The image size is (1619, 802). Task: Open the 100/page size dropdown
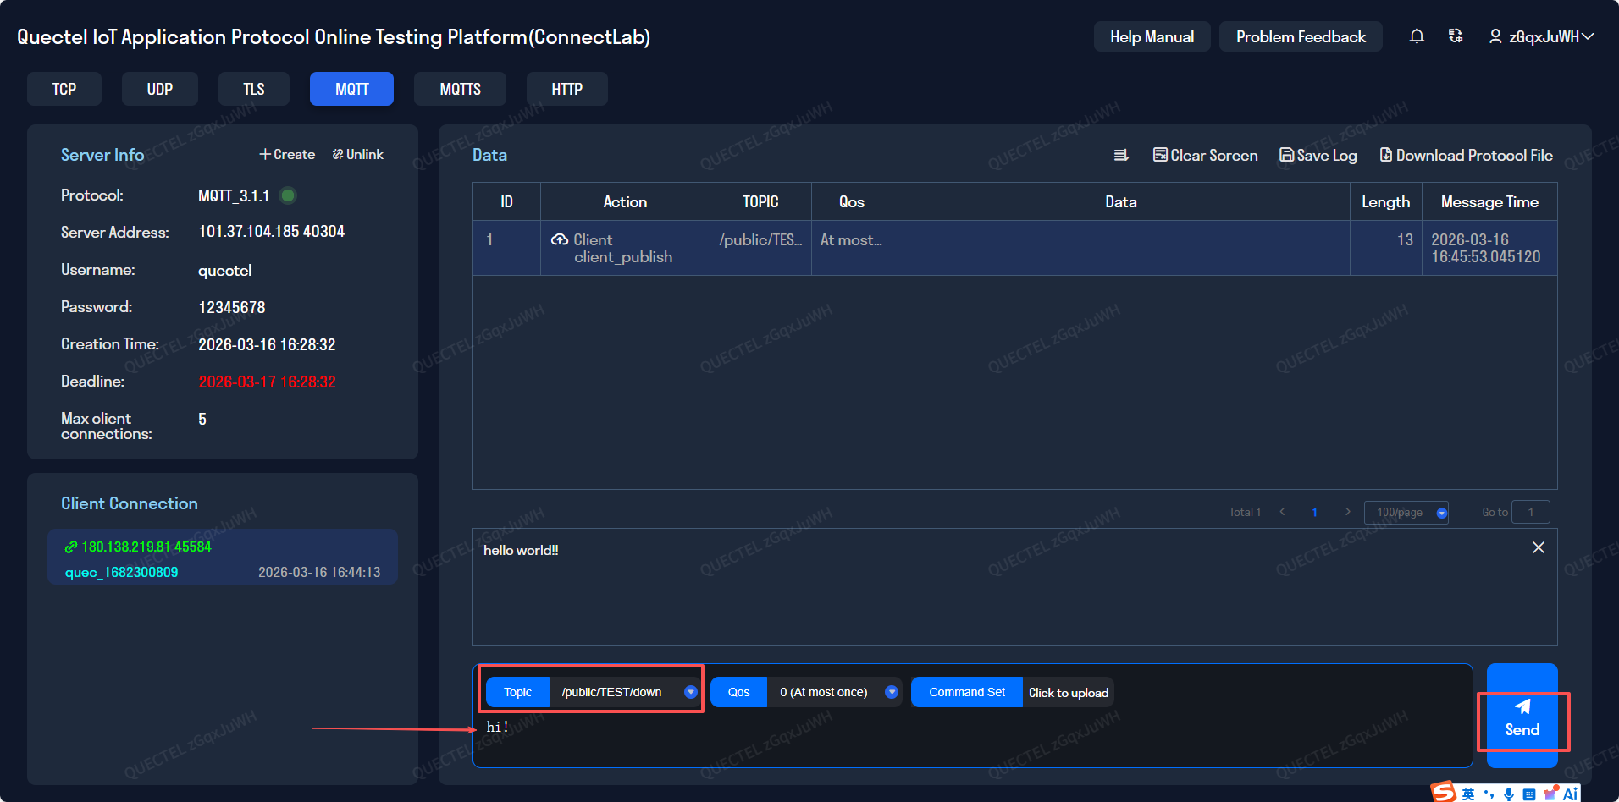click(1406, 512)
